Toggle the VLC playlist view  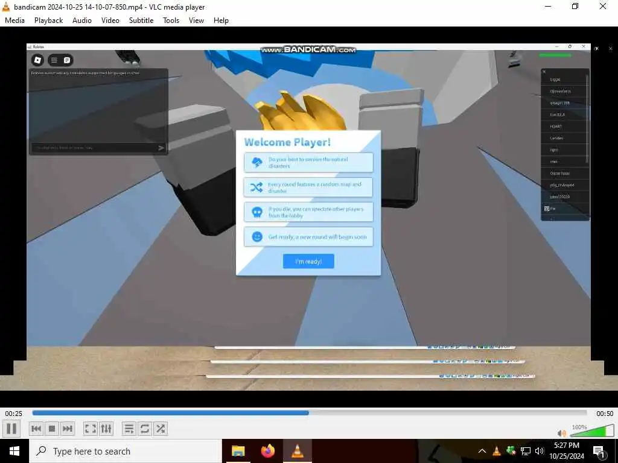click(129, 429)
